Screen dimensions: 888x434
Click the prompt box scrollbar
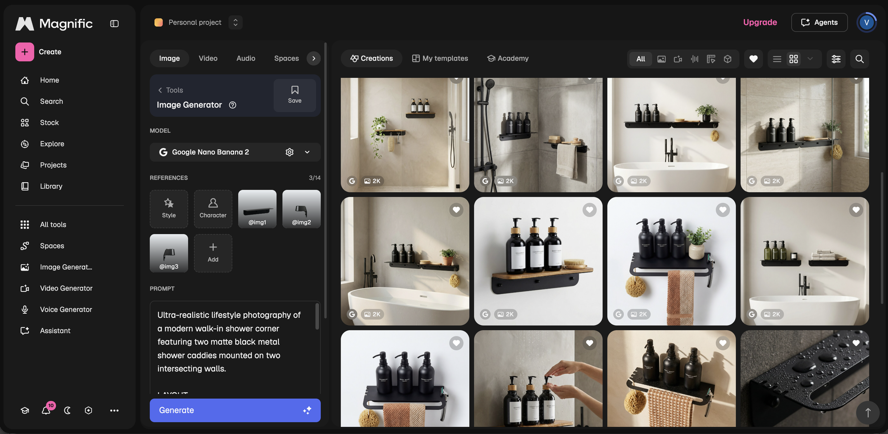click(317, 316)
